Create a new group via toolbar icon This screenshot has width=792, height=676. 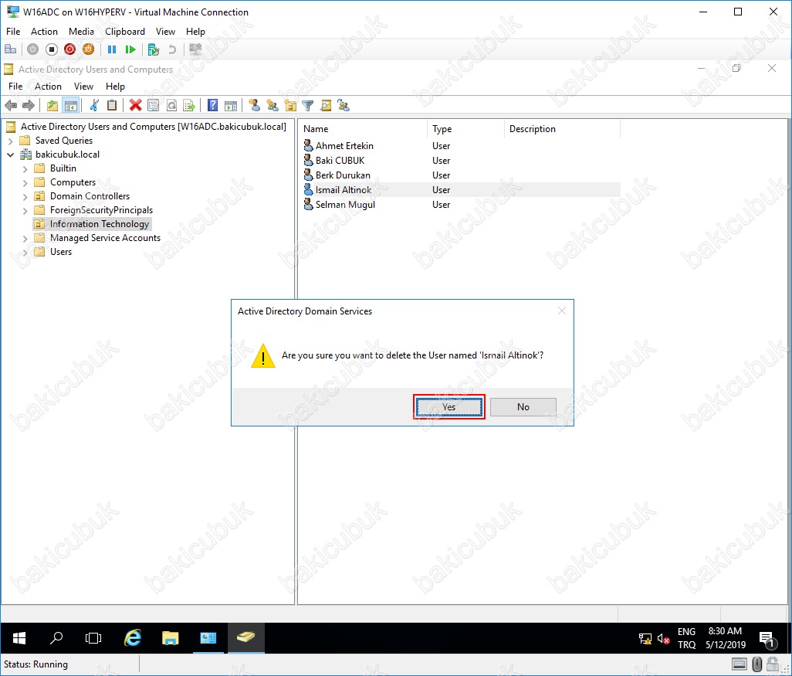pos(272,105)
